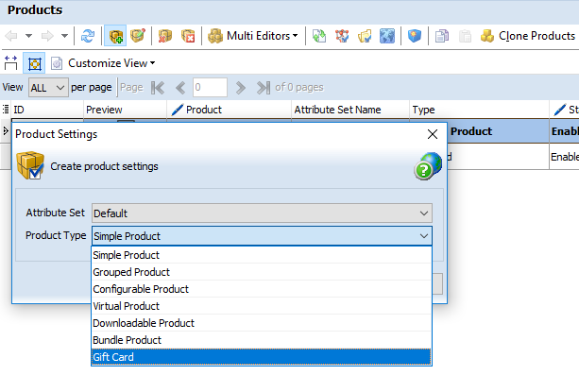
Task: Click the page number input field
Action: (210, 88)
